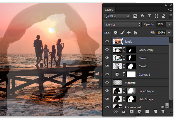Viewport: 176px width, 120px height.
Task: Open the Normal blend mode dropdown
Action: [123, 24]
